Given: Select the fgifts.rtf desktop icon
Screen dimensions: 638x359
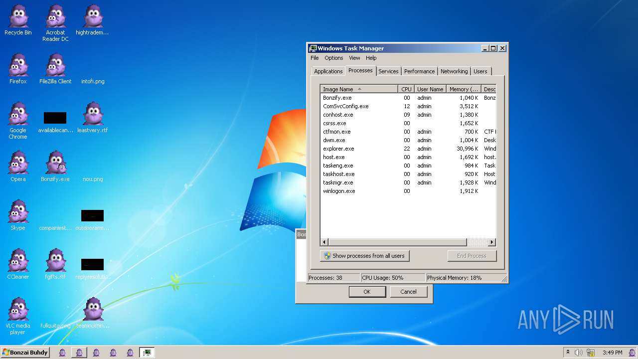Looking at the screenshot, I should coord(55,265).
